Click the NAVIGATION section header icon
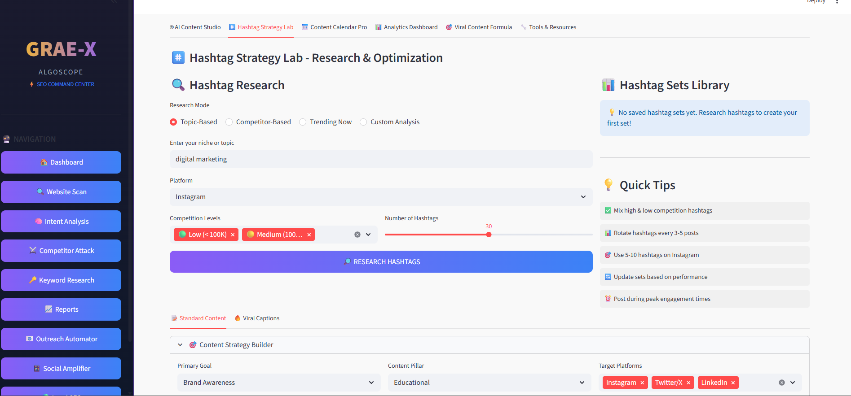851x396 pixels. (6, 139)
